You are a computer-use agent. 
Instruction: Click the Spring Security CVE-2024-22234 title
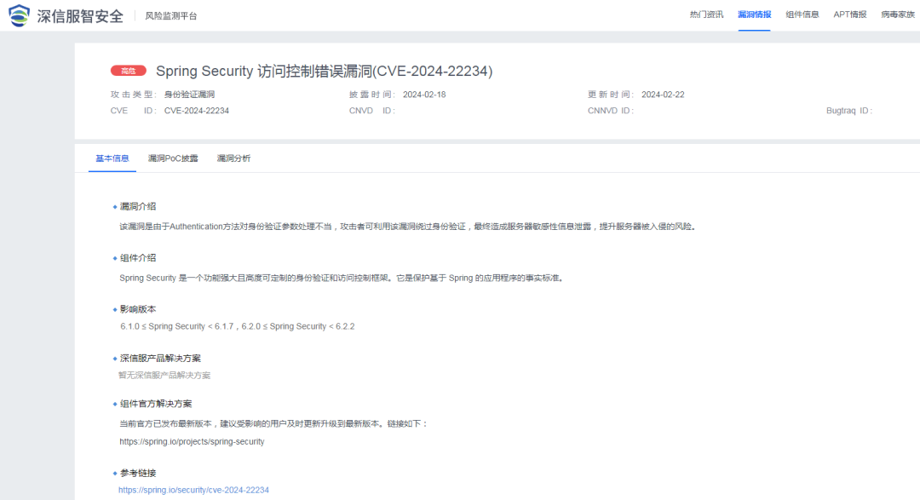click(x=324, y=71)
